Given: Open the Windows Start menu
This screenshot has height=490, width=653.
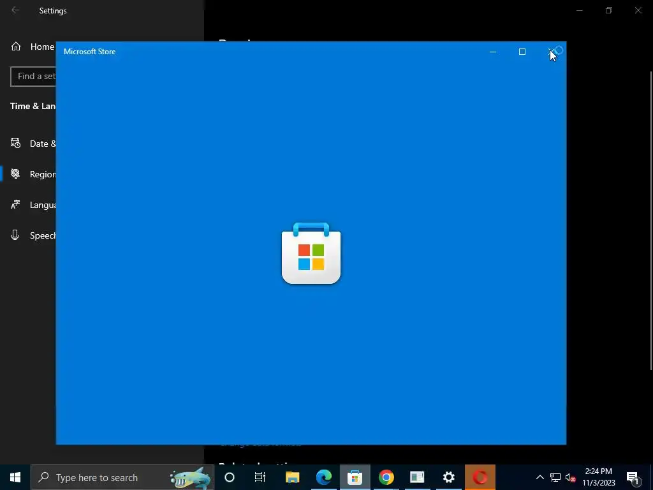Looking at the screenshot, I should point(15,477).
